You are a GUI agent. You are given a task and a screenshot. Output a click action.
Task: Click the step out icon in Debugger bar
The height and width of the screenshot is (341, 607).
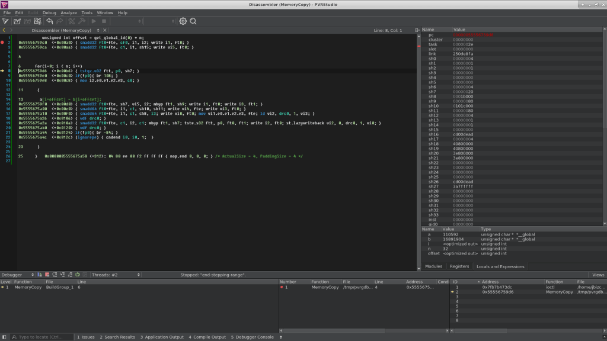70,275
